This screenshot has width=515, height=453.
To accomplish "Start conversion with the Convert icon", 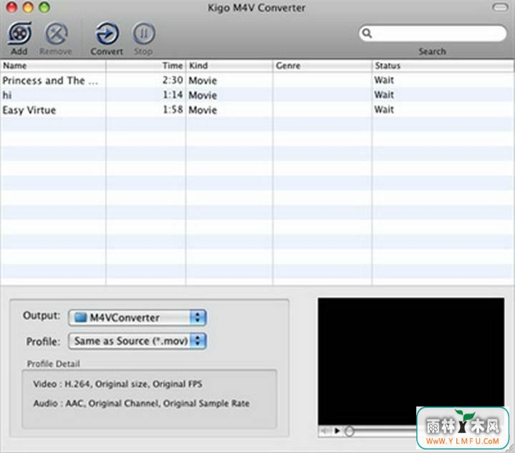I will [107, 34].
